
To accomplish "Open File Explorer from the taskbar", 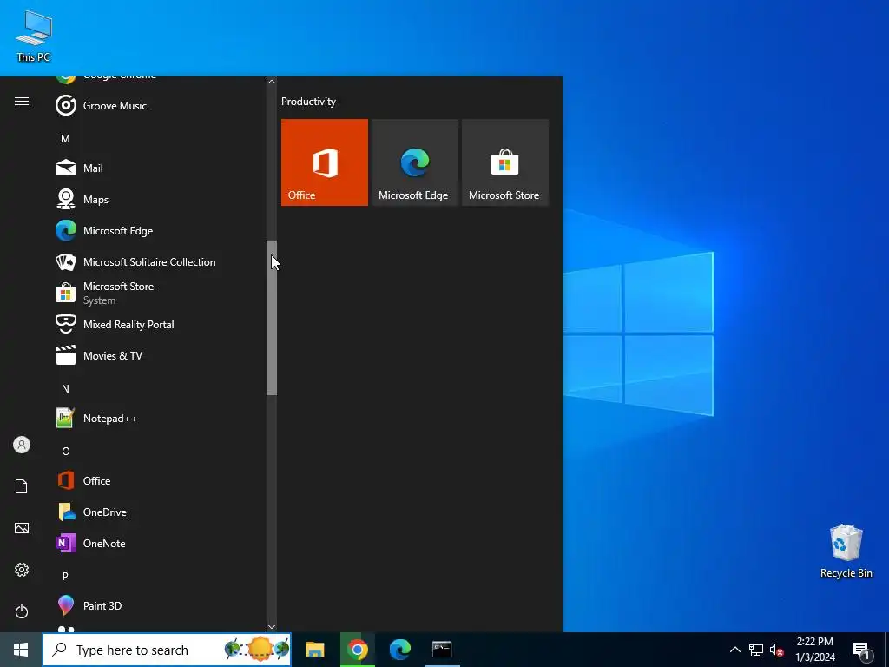I will (x=314, y=650).
